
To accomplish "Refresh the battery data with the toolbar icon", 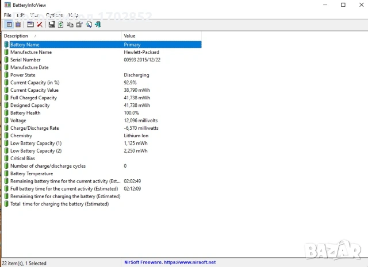I will 61,24.
